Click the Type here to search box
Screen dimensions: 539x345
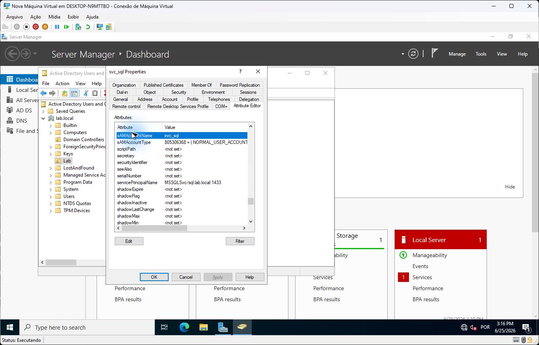tap(87, 327)
